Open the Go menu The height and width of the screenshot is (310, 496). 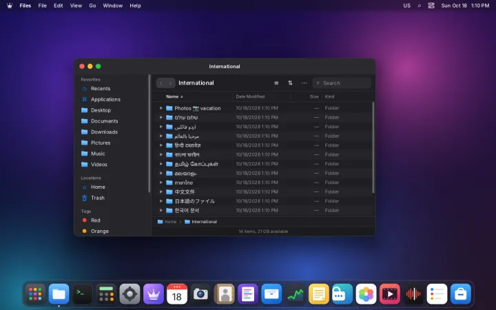coord(92,6)
